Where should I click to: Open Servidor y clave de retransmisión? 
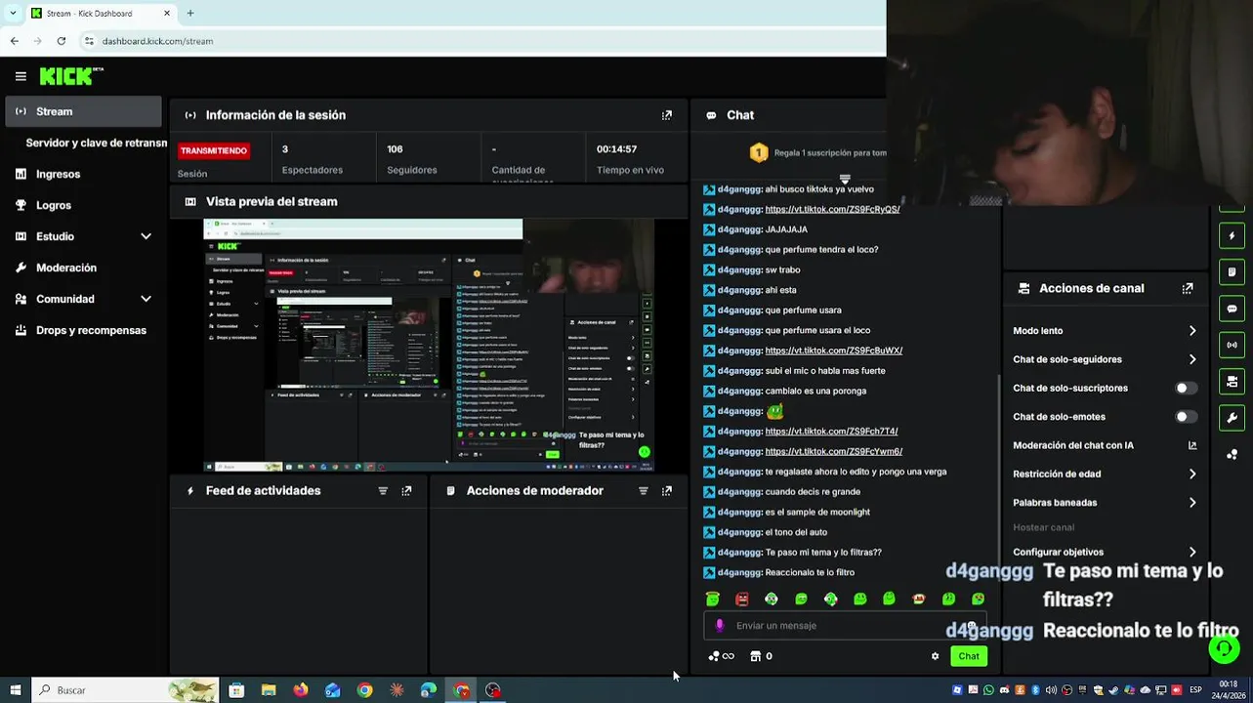(x=96, y=143)
